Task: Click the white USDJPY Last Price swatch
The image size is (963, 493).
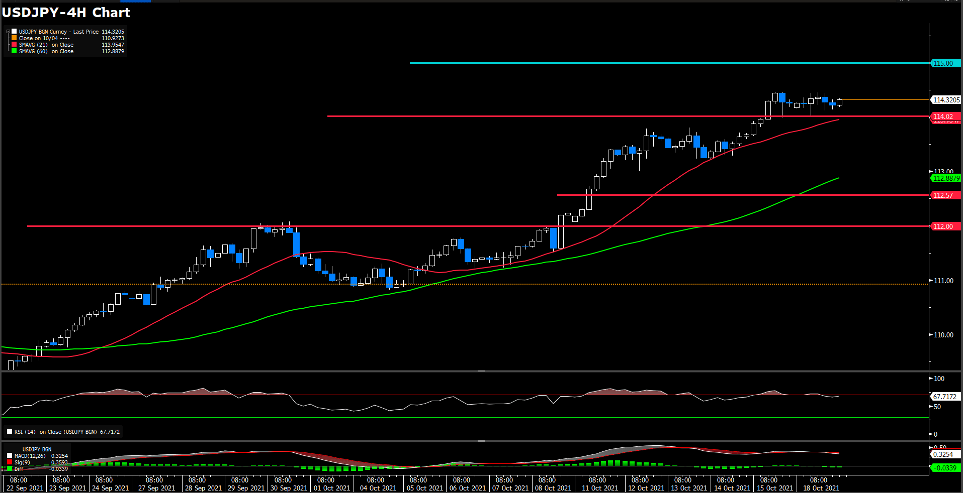Action: 15,31
